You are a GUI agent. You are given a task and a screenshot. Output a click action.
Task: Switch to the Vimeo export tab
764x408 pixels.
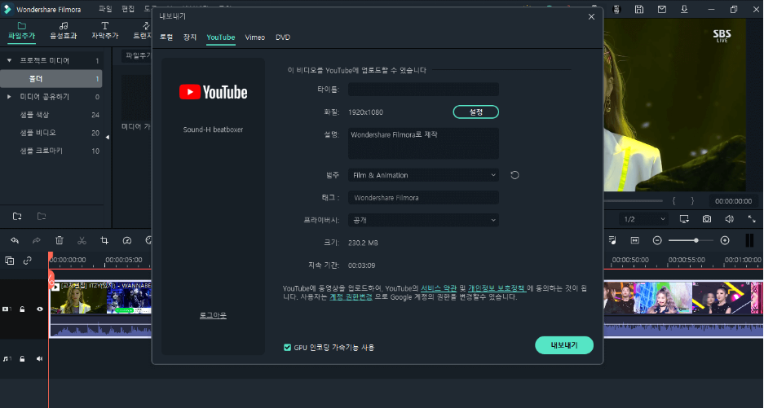[x=255, y=37]
